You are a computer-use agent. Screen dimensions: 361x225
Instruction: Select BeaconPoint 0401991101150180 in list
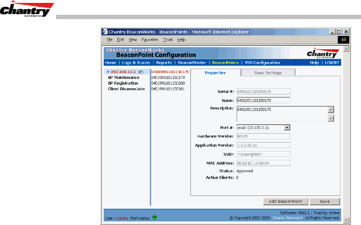pos(168,83)
